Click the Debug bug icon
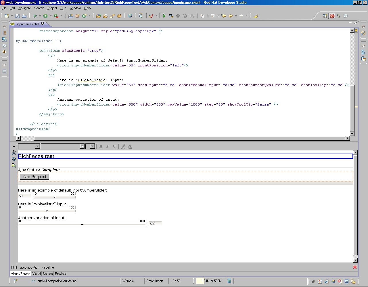This screenshot has height=287, width=368. point(35,16)
